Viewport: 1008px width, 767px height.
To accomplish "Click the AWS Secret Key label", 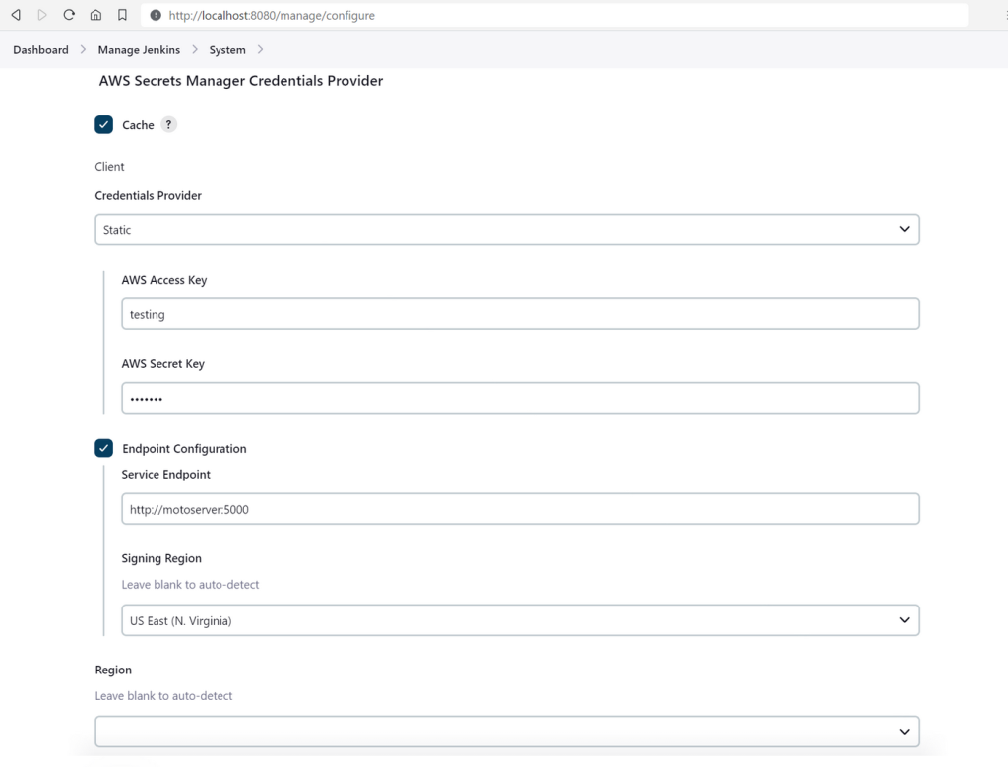I will [162, 364].
